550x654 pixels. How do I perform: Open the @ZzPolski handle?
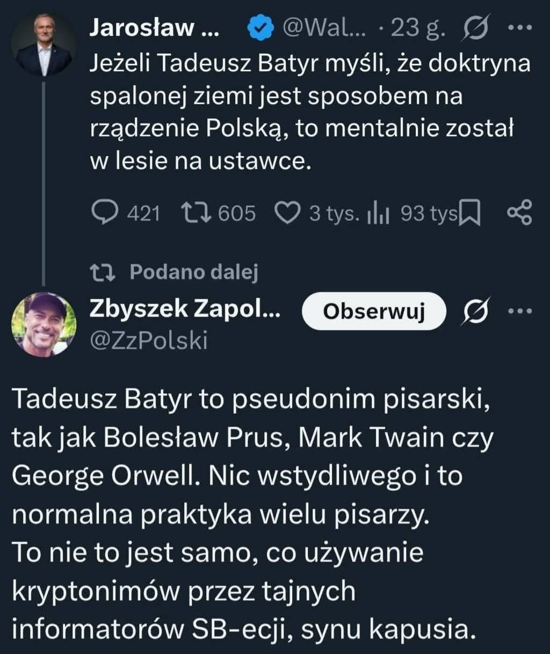[148, 340]
